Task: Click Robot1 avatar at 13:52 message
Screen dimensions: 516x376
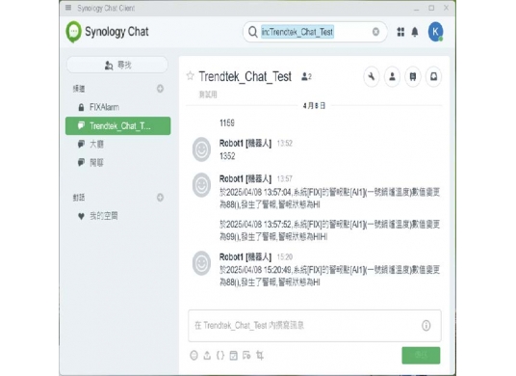Action: [201, 149]
